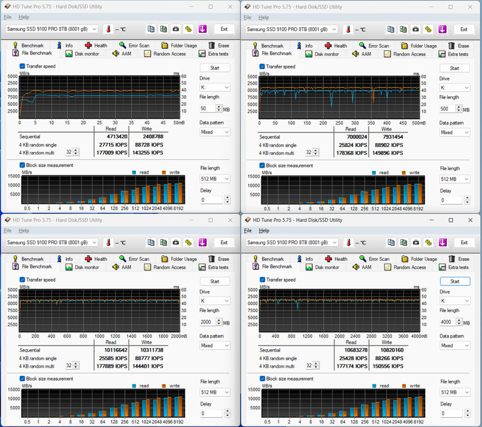Open the Help menu in the 50 MB window
The width and height of the screenshot is (482, 427).
(x=23, y=17)
